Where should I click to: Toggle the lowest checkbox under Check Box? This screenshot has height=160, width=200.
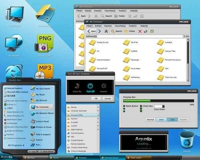tap(141, 111)
